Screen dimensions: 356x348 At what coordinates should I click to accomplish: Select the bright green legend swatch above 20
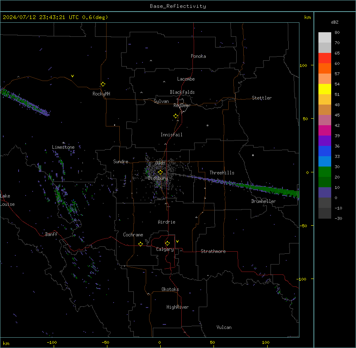point(325,172)
